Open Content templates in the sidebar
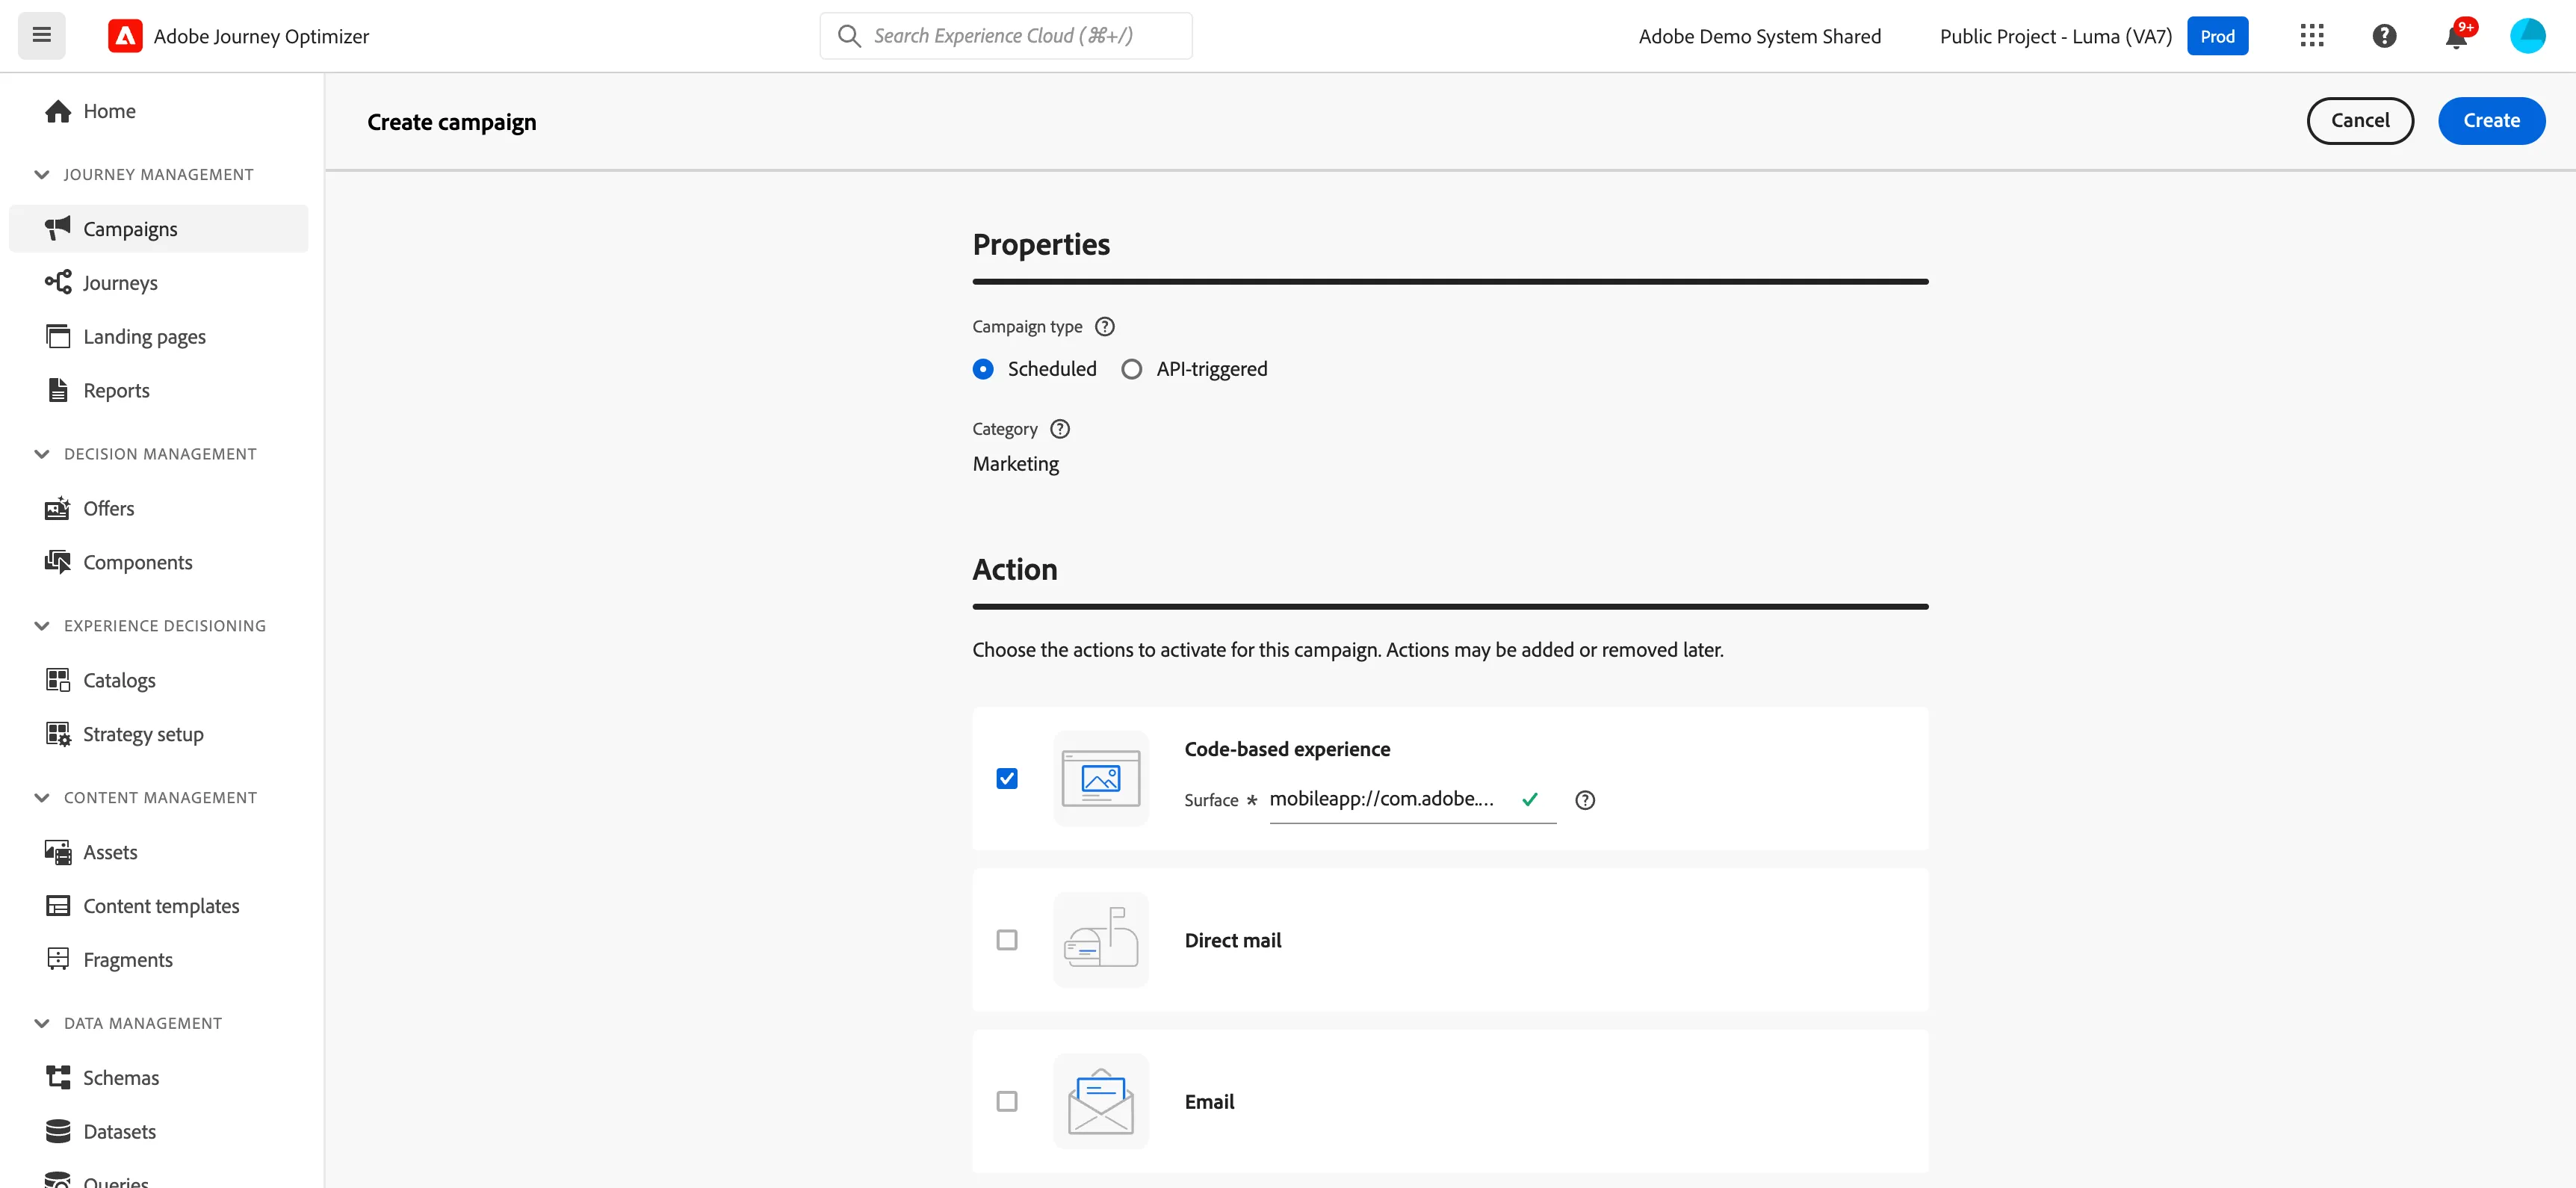 (x=159, y=906)
